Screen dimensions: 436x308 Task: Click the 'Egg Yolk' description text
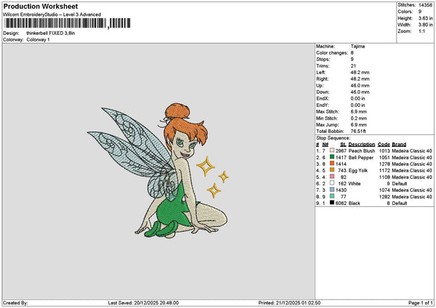click(358, 171)
